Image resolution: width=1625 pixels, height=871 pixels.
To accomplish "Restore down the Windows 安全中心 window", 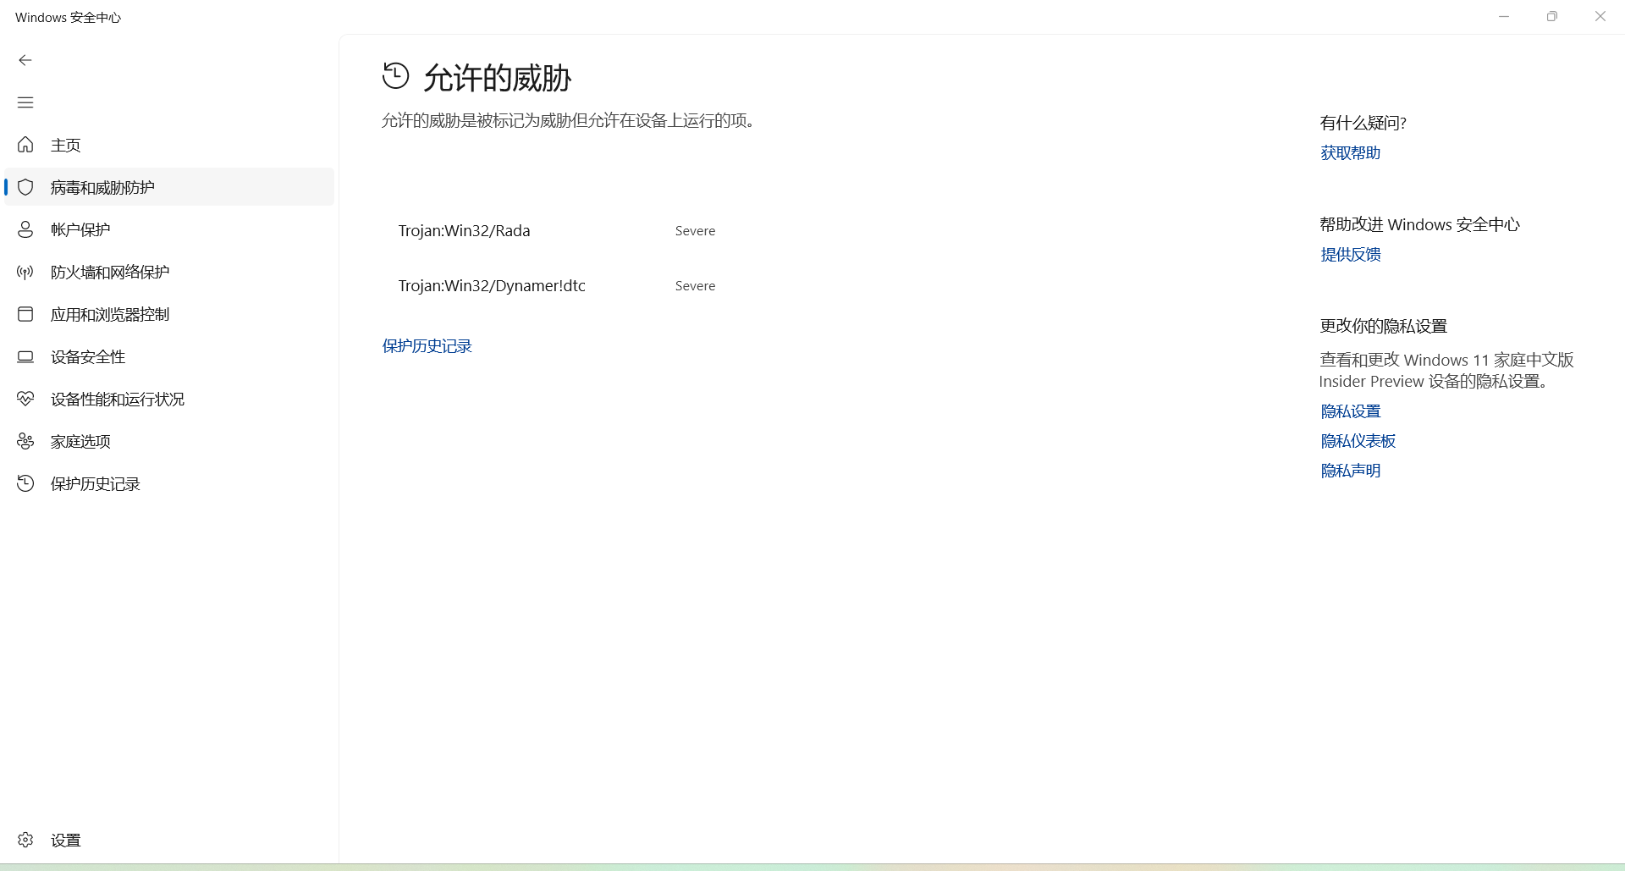I will tap(1552, 17).
